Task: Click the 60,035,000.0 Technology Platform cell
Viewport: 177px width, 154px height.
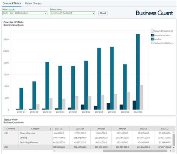Action: click(x=143, y=142)
